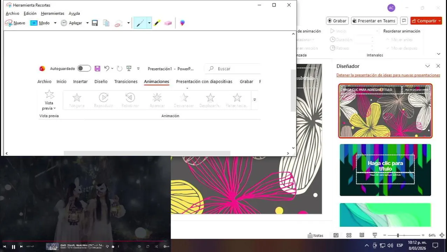Screen dimensions: 447x252
Task: Expand the send snip dropdown arrow
Action: pyautogui.click(x=128, y=23)
